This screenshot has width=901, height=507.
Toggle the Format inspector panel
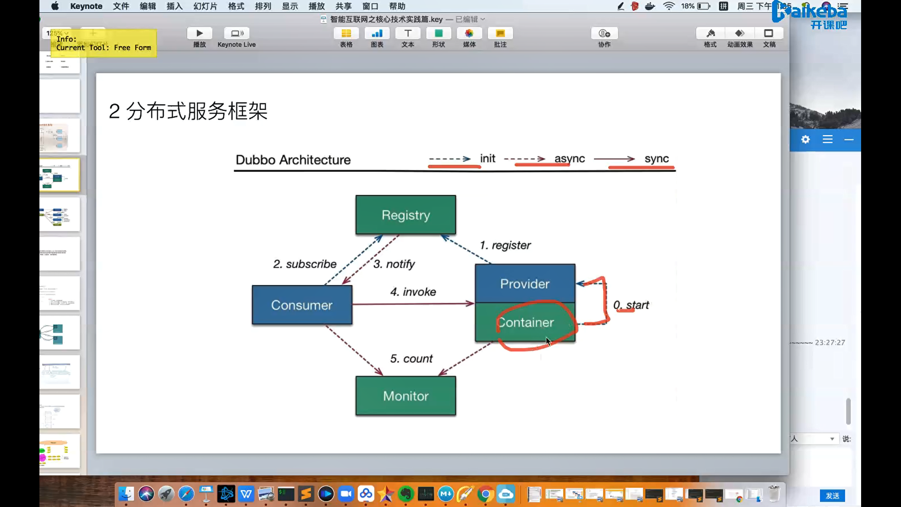coord(710,33)
